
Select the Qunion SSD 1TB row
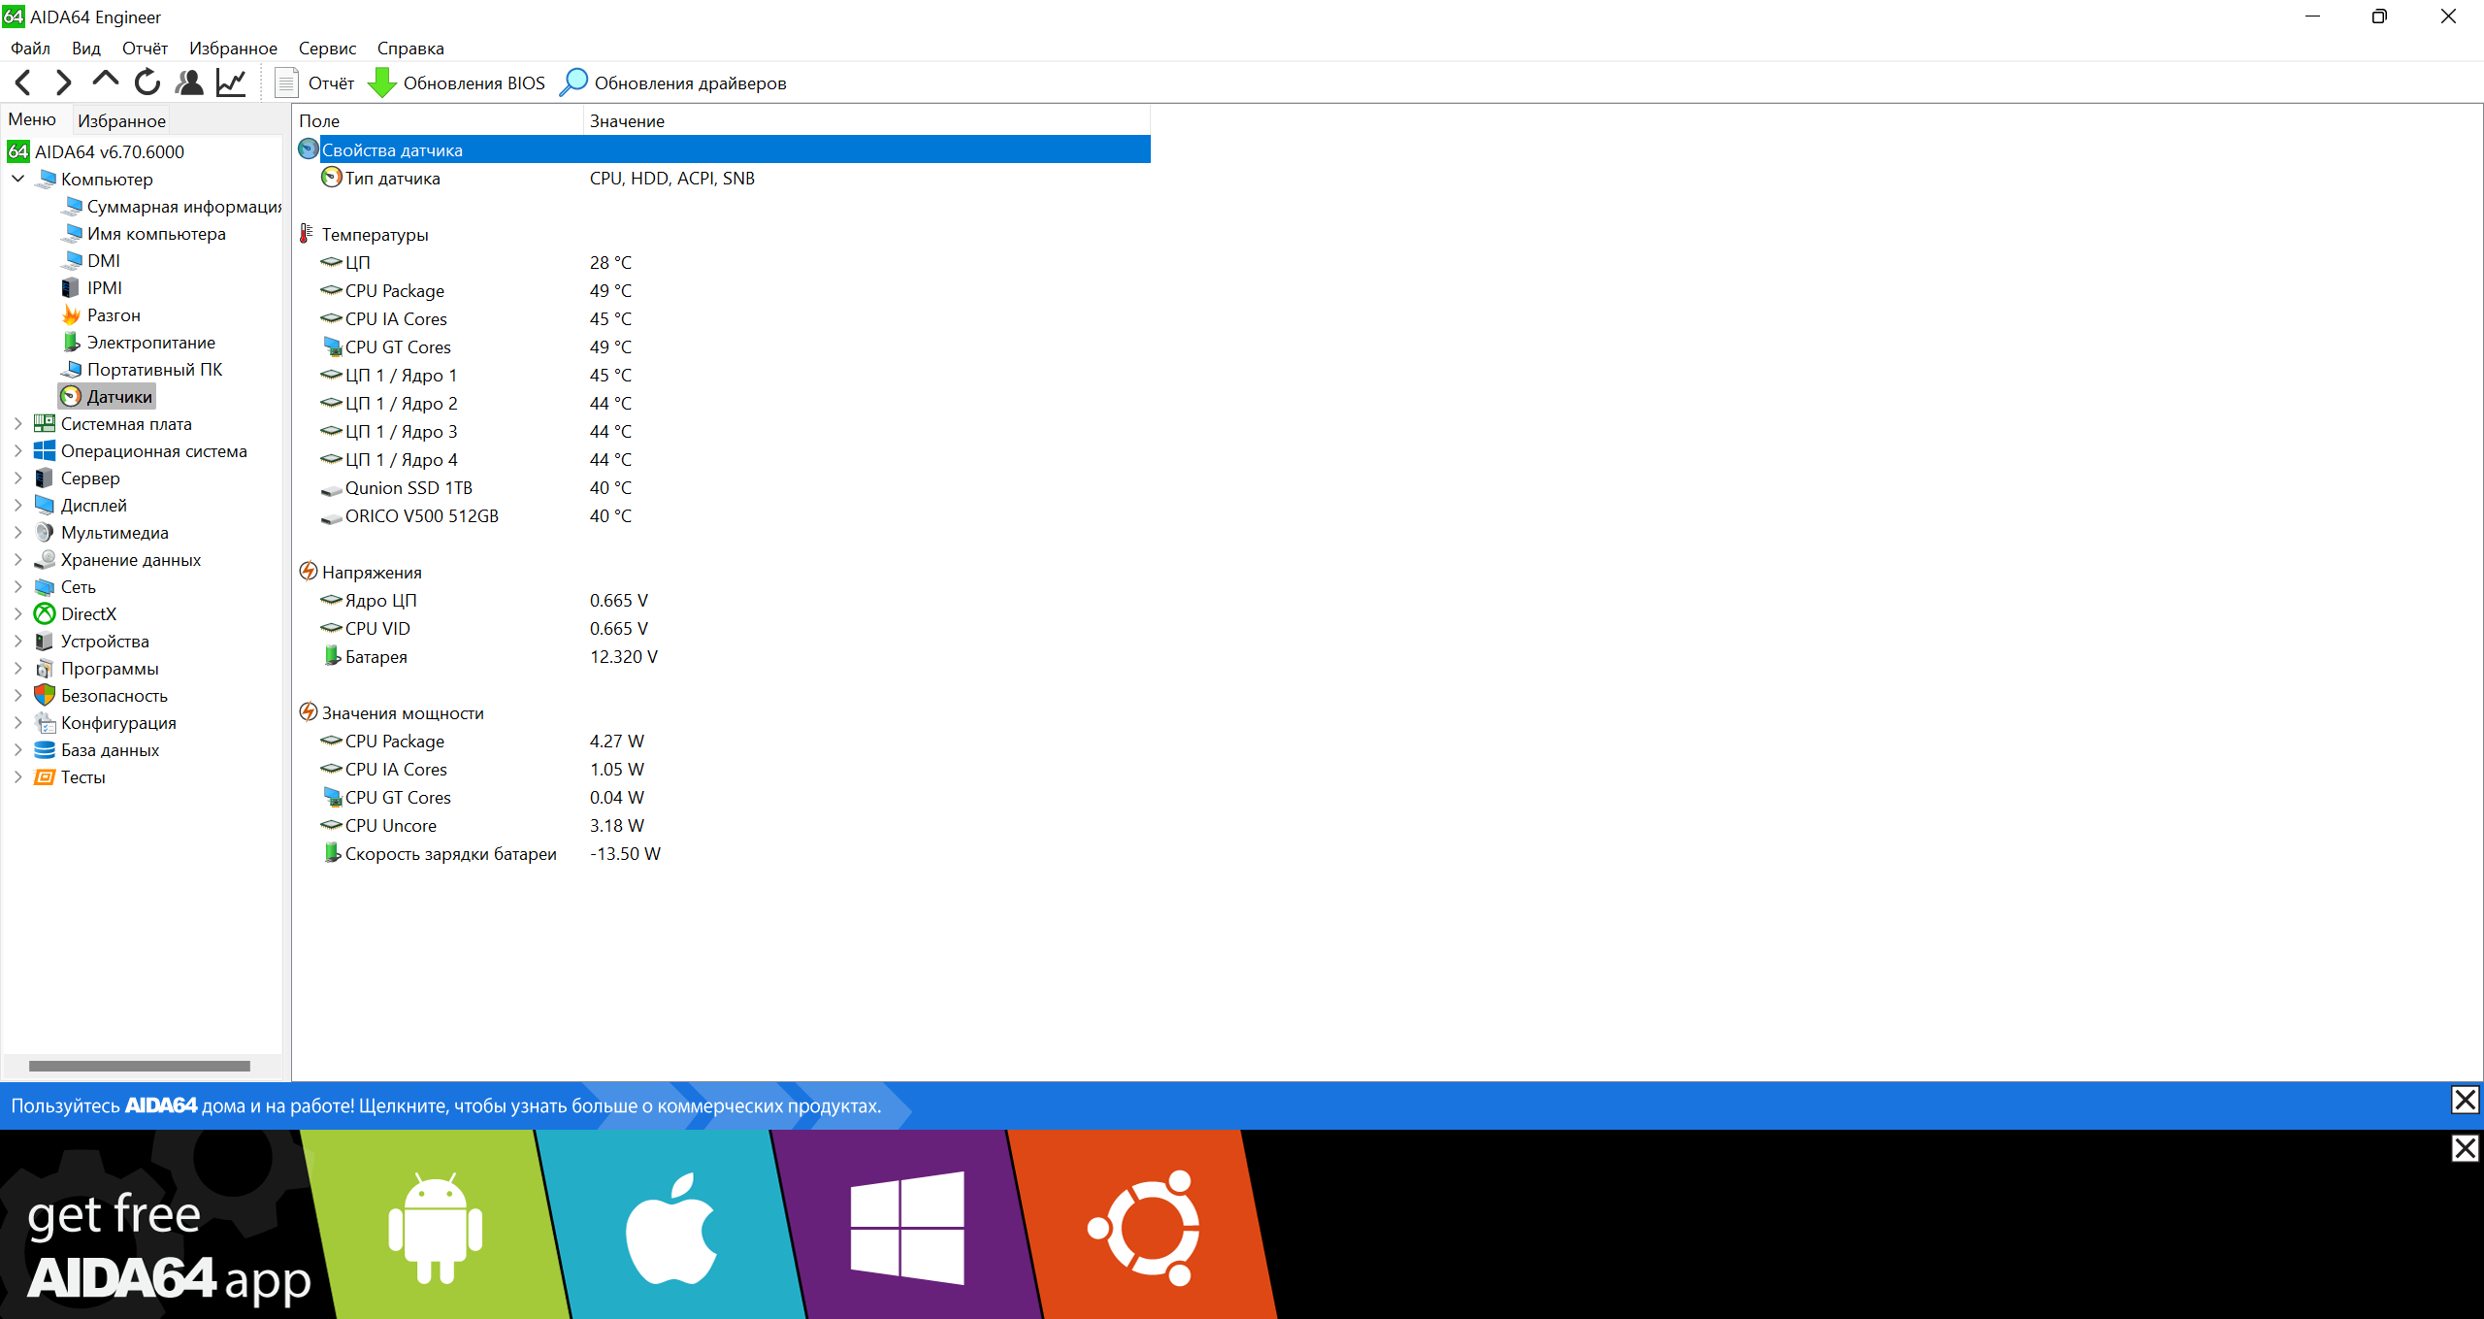click(x=723, y=487)
